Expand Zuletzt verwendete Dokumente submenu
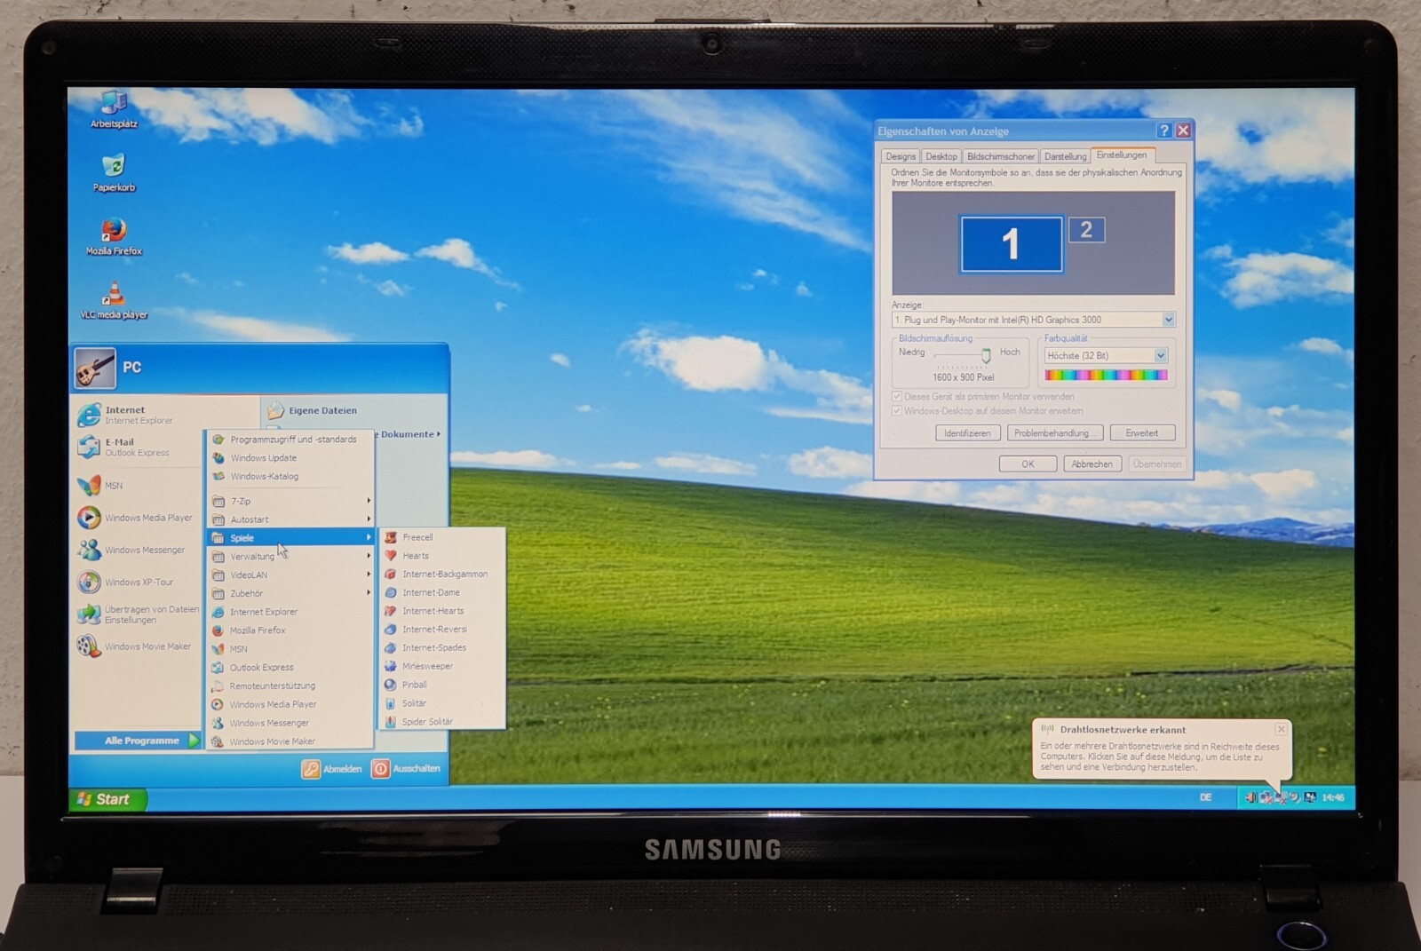 pyautogui.click(x=409, y=434)
